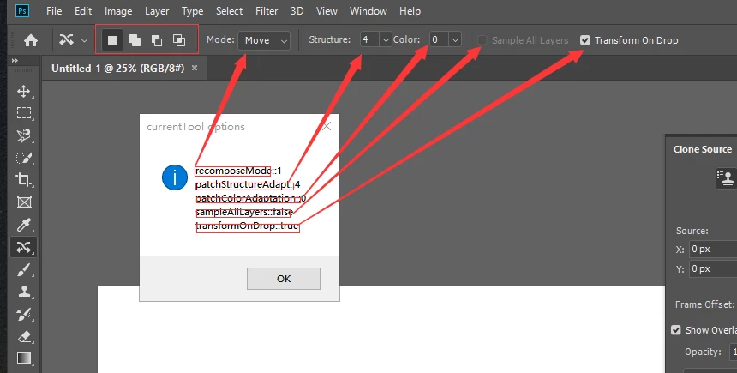The image size is (737, 373).
Task: Open the Window menu
Action: coord(368,11)
